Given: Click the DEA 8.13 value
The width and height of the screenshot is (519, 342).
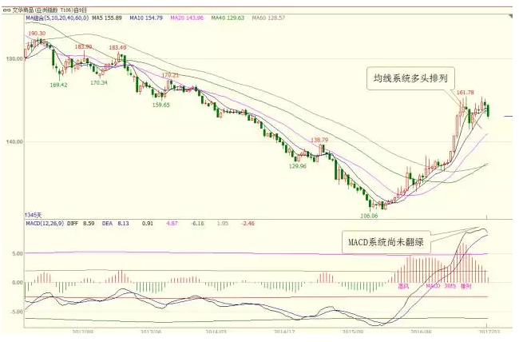Looking at the screenshot, I should (x=116, y=224).
